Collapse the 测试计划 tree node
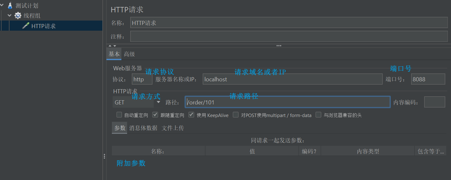 (2, 5)
